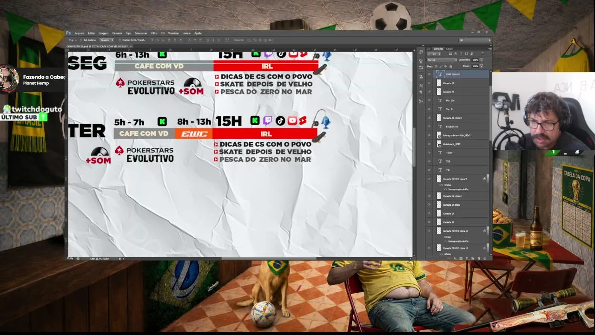Open the Normal blend mode dropdown
Viewport: 595px width, 335px height.
click(442, 60)
